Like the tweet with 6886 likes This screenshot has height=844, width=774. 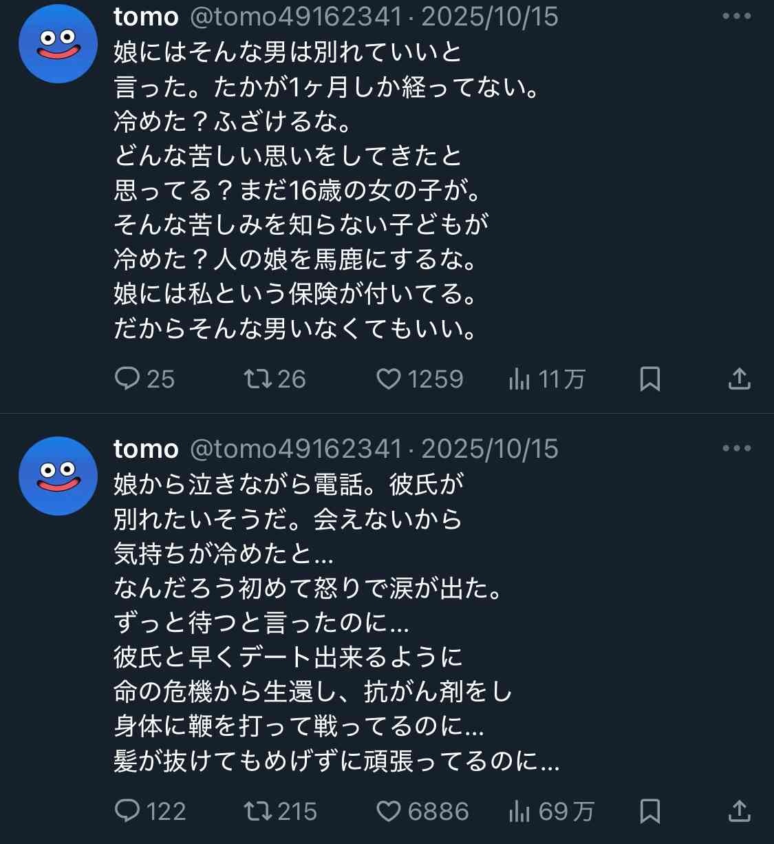tap(389, 811)
